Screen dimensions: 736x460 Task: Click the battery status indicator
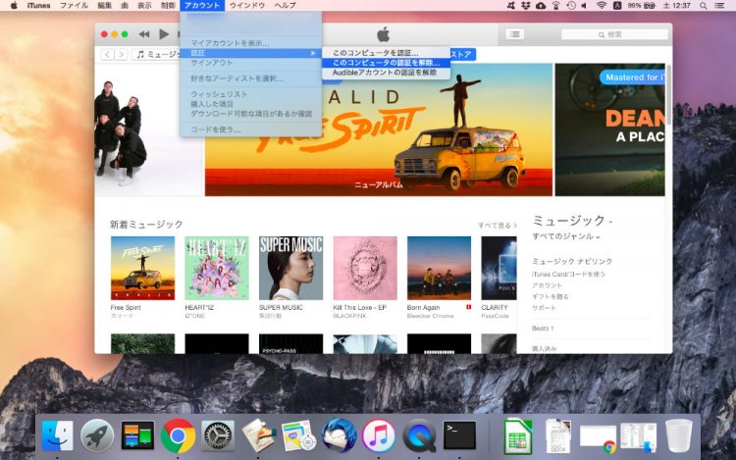[642, 6]
